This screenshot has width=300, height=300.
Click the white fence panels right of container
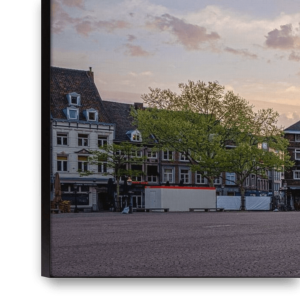point(243,203)
